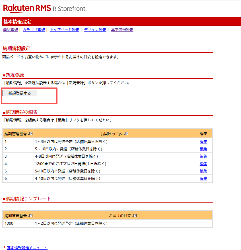The width and height of the screenshot is (241, 250).
Task: Select text 12:00までのご注文は翌日発送(土日祝除く)
Action: 71,164
